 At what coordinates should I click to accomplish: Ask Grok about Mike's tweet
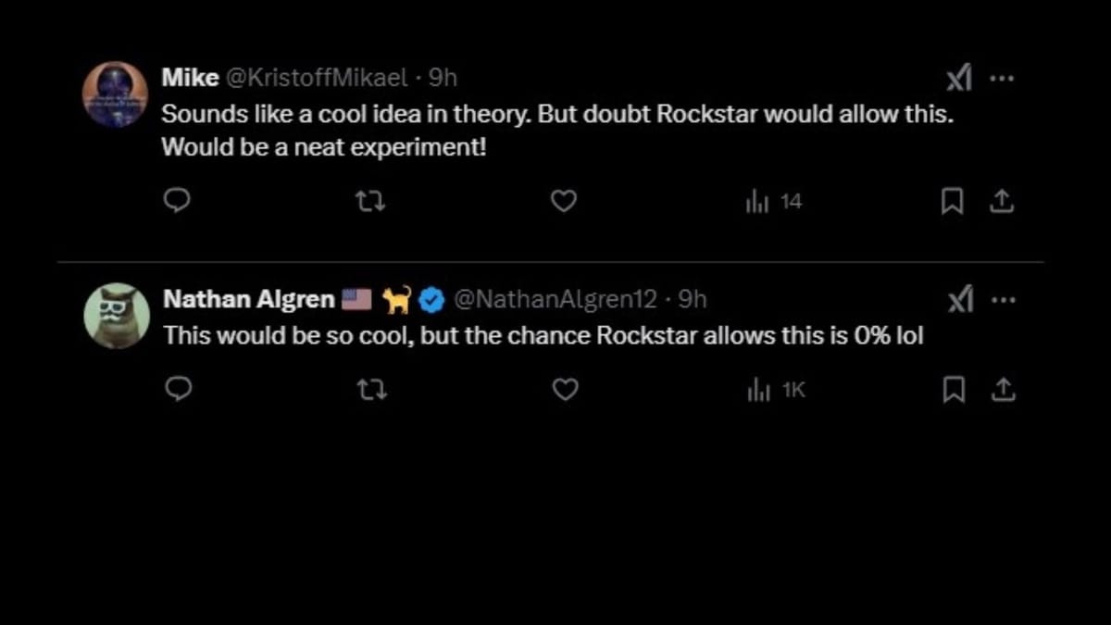coord(960,78)
